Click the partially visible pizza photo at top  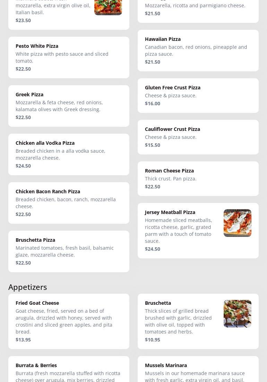pos(108,7)
